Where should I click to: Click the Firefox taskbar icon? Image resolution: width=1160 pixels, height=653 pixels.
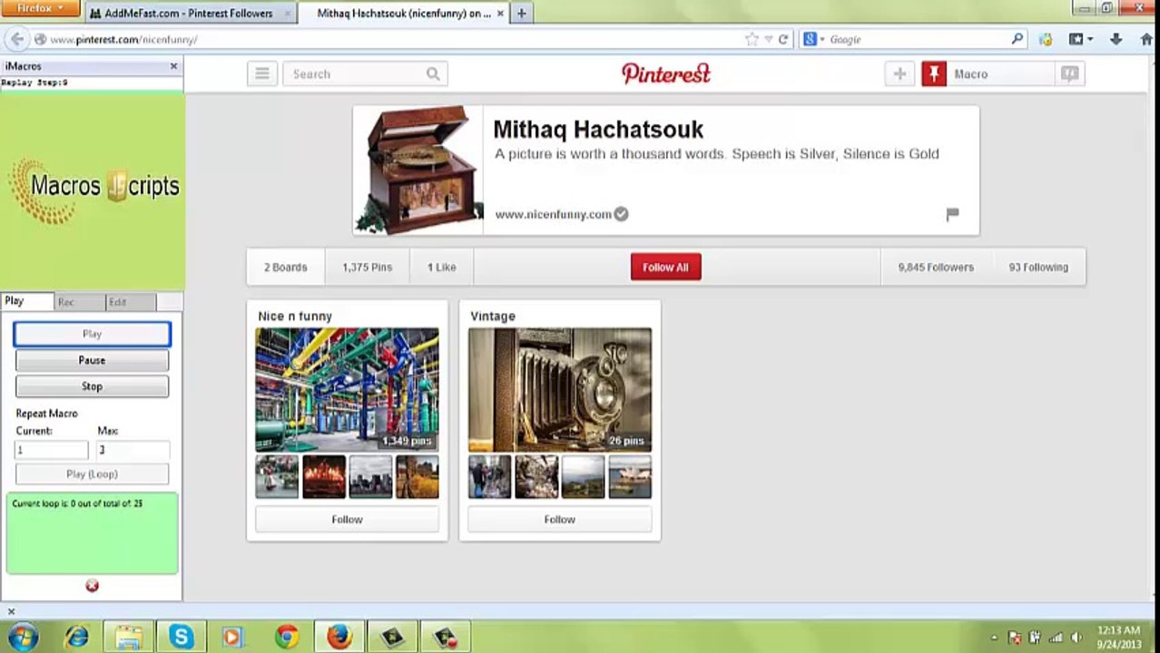point(339,637)
